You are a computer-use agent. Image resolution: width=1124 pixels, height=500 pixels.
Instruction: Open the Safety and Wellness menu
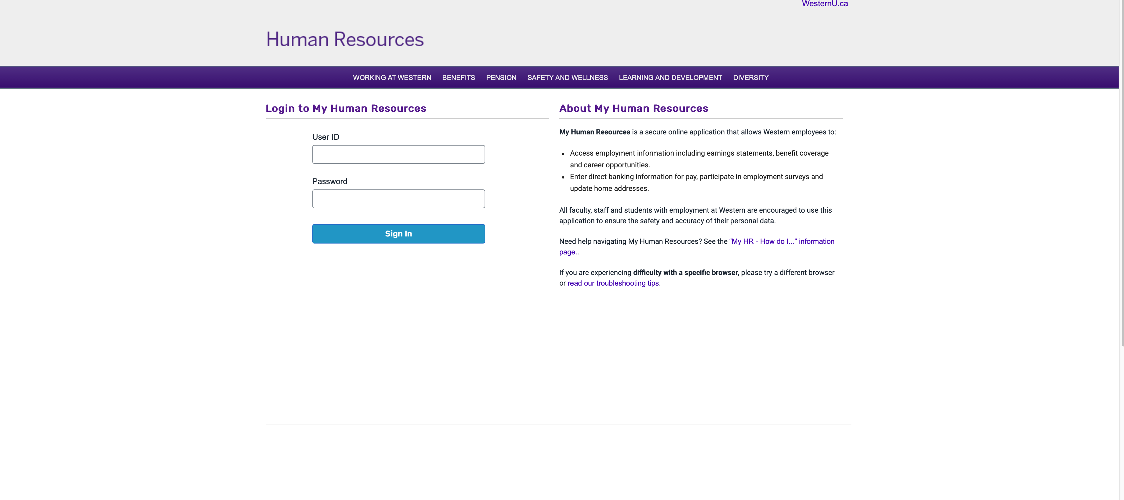tap(567, 78)
